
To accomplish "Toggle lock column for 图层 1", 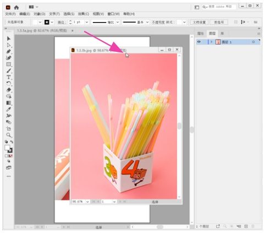I will point(204,42).
